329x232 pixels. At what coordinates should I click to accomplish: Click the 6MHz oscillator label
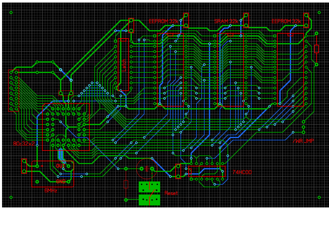tap(51, 190)
